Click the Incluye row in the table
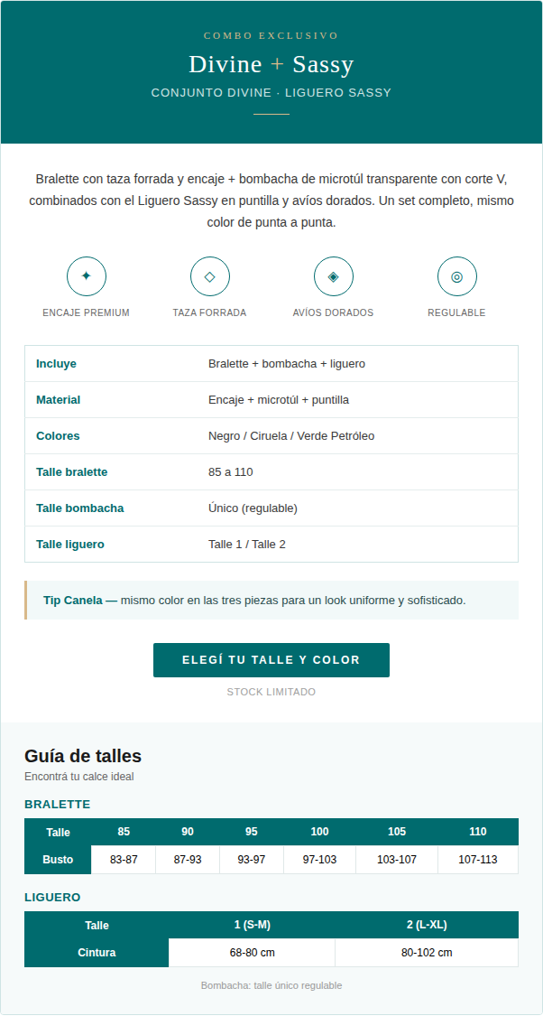The width and height of the screenshot is (543, 1016). [271, 364]
